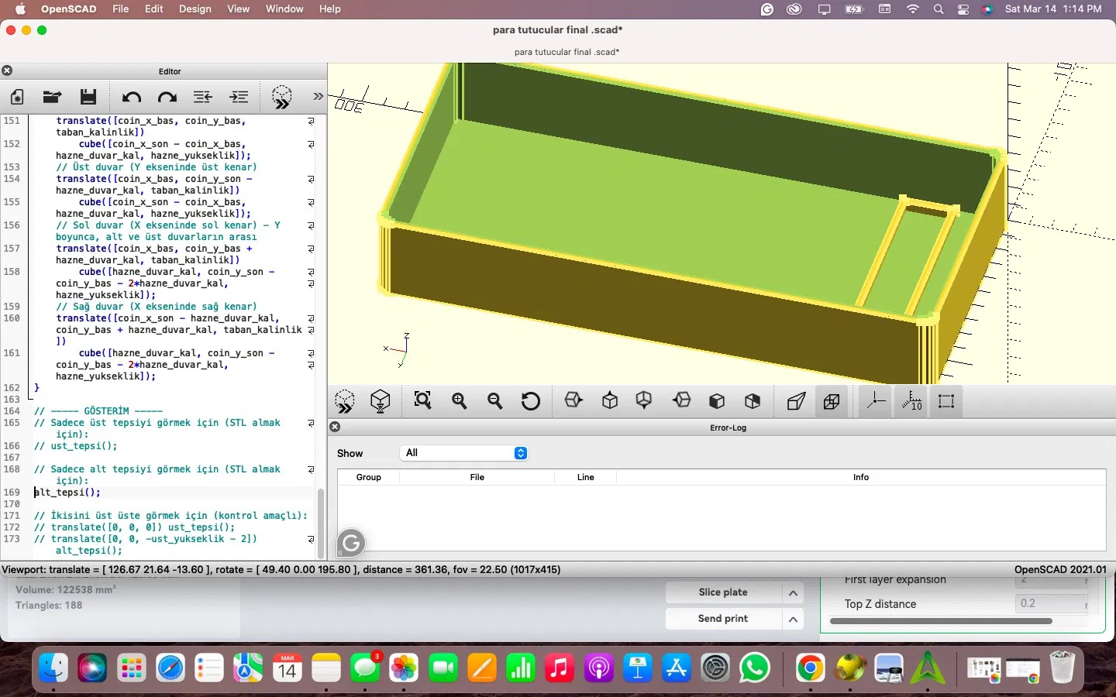Open the Design menu
1116x697 pixels.
coord(195,9)
